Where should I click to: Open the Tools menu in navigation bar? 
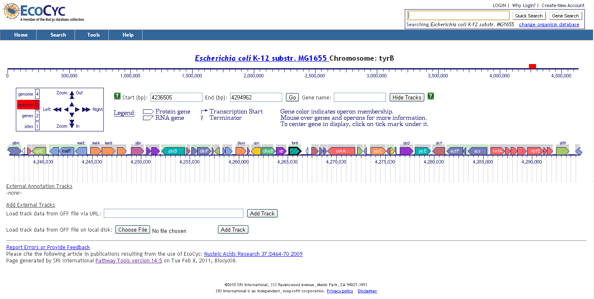[x=93, y=35]
